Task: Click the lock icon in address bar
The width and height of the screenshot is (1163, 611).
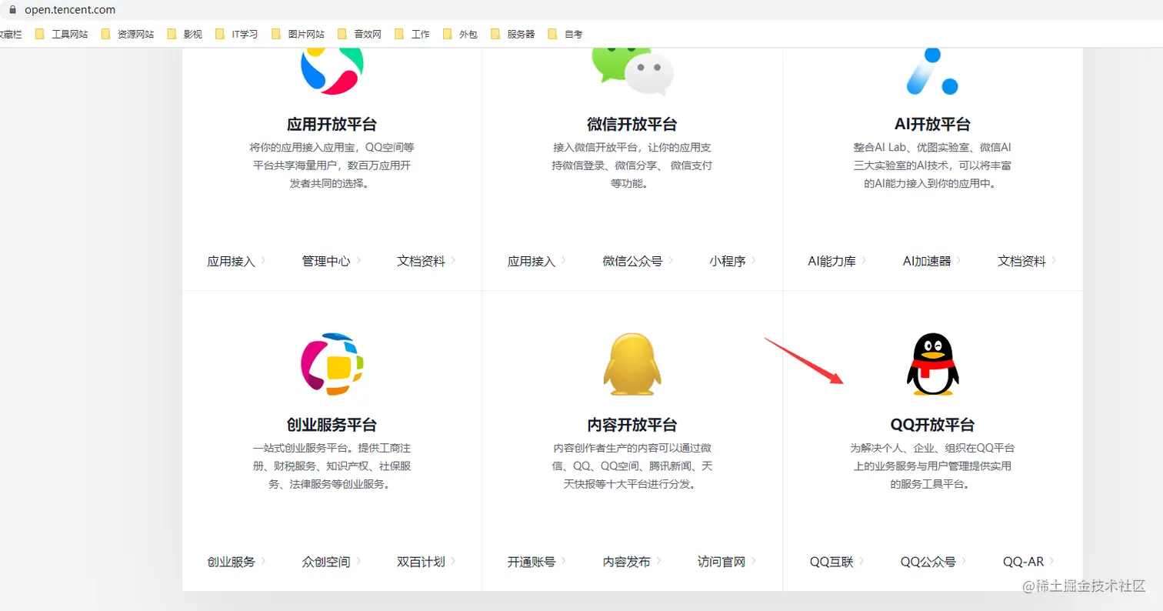Action: coord(11,10)
